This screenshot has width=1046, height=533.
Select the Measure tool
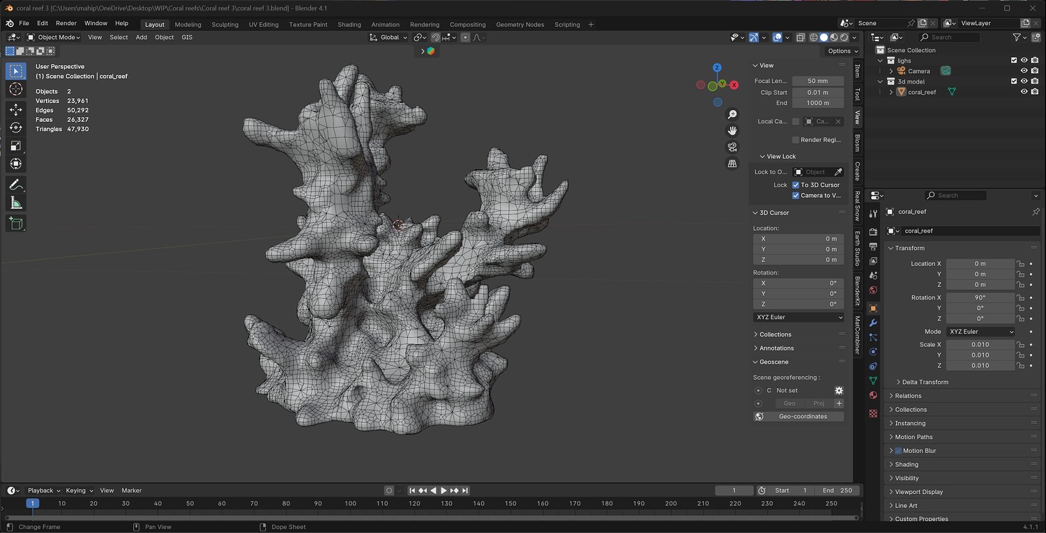click(15, 203)
